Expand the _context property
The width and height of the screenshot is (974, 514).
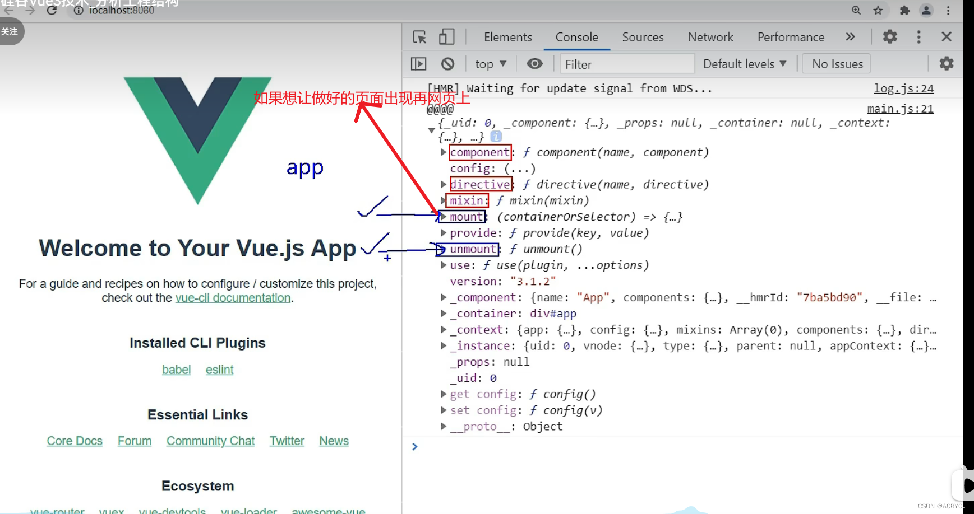444,330
